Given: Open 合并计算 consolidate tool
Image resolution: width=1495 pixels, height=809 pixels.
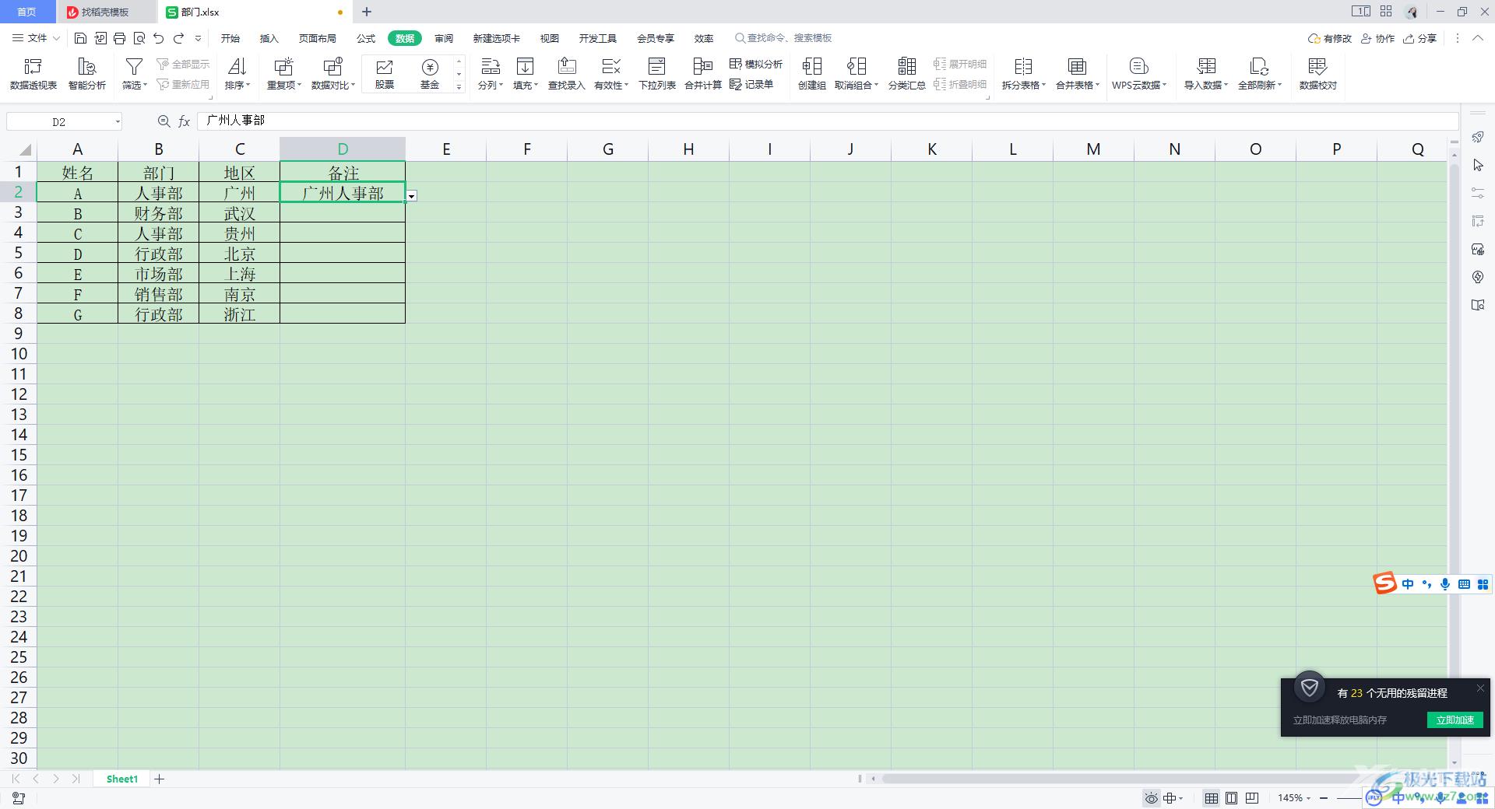Looking at the screenshot, I should [x=703, y=74].
